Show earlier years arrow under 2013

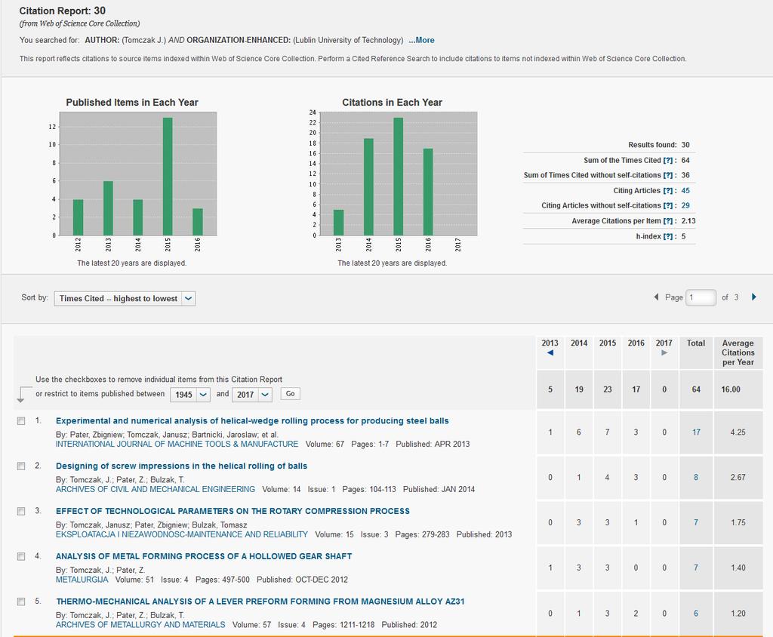click(550, 353)
